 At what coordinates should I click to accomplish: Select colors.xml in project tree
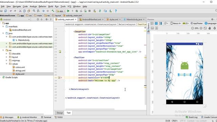[x=19, y=67]
